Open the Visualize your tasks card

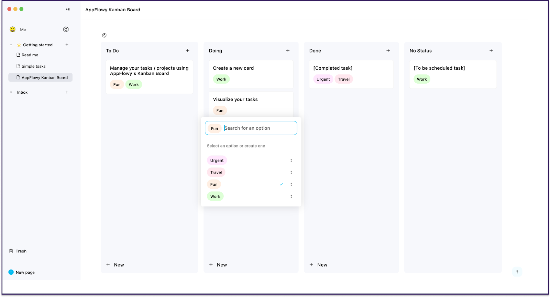tap(251, 104)
